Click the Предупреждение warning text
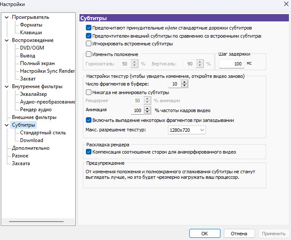This screenshot has width=291, height=240. [170, 175]
